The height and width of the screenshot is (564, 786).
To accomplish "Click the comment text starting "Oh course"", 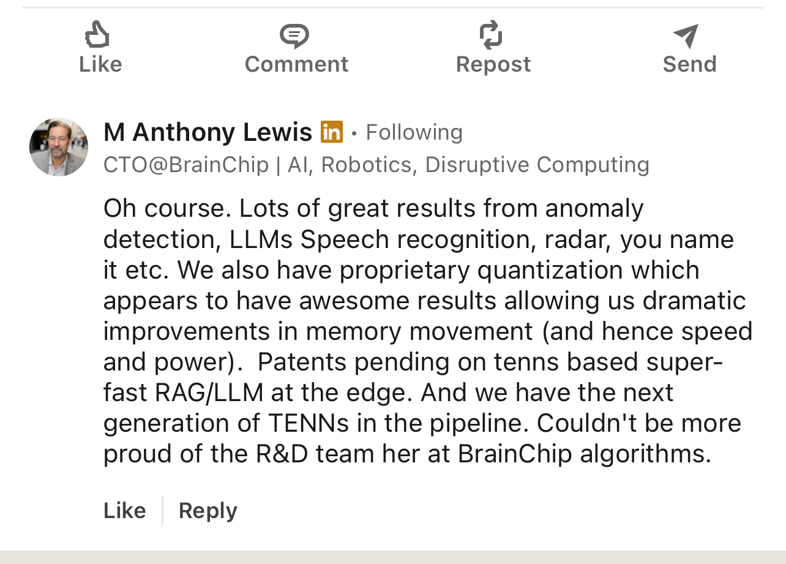I will [373, 209].
